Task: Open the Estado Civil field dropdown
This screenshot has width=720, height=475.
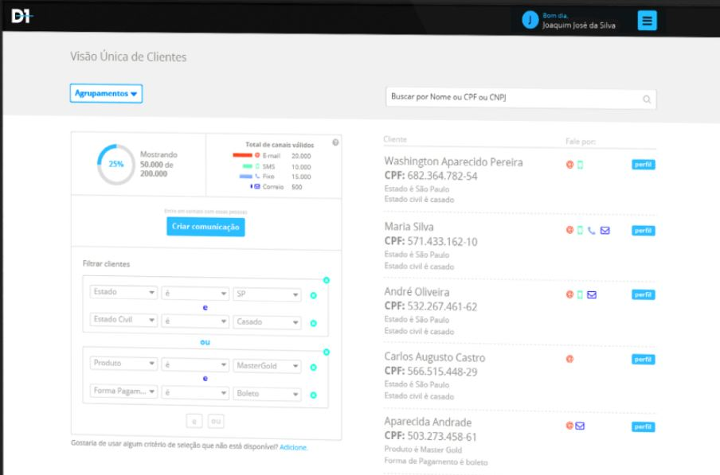Action: point(123,320)
